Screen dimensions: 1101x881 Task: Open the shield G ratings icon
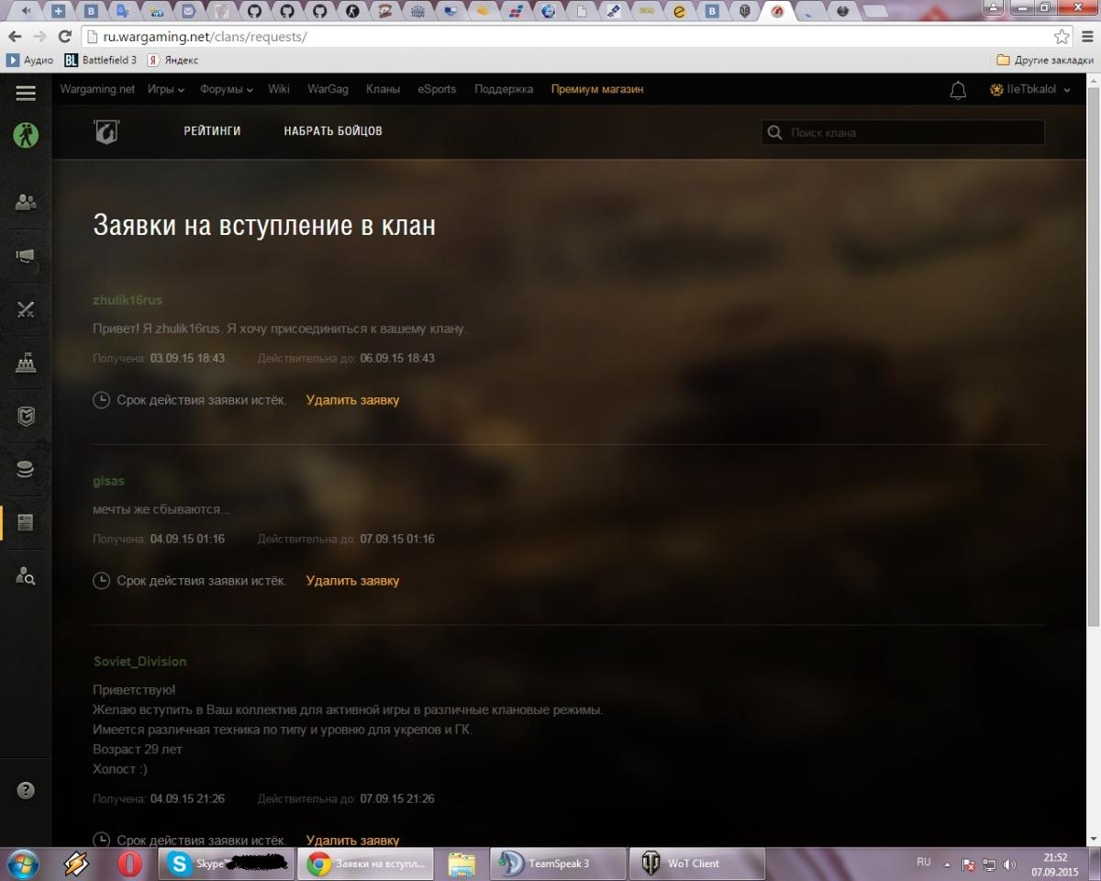pos(26,416)
